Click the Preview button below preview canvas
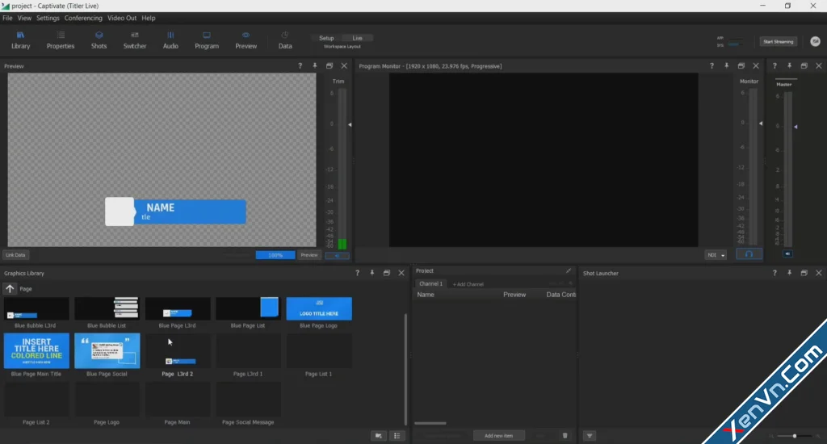This screenshot has height=444, width=827. pos(309,255)
